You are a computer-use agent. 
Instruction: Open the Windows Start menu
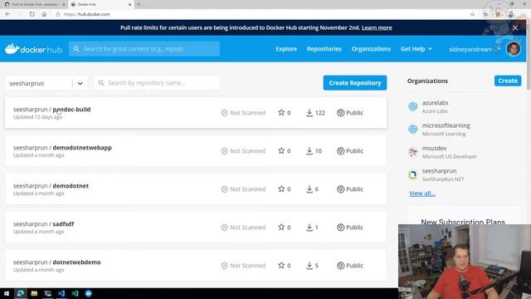point(7,293)
